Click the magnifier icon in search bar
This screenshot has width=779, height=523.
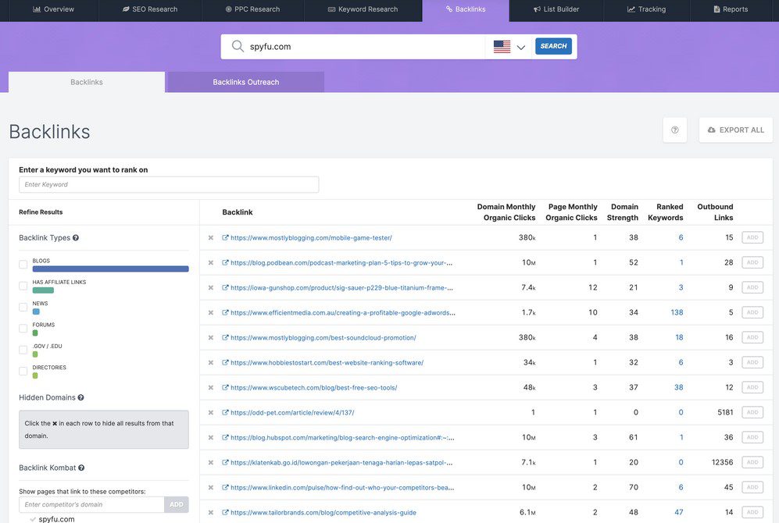(x=238, y=46)
